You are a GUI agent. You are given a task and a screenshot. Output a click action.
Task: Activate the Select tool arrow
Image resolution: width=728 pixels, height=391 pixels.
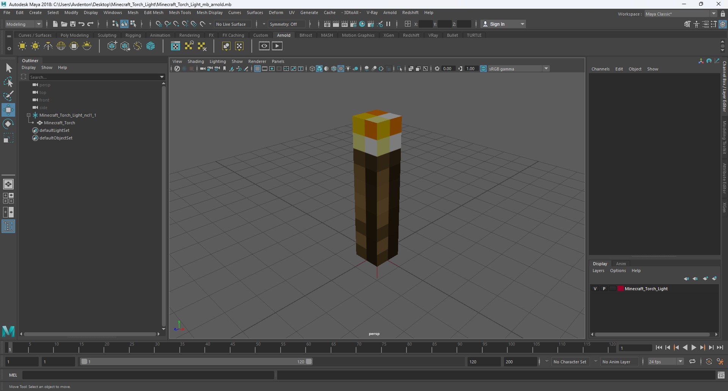(8, 68)
